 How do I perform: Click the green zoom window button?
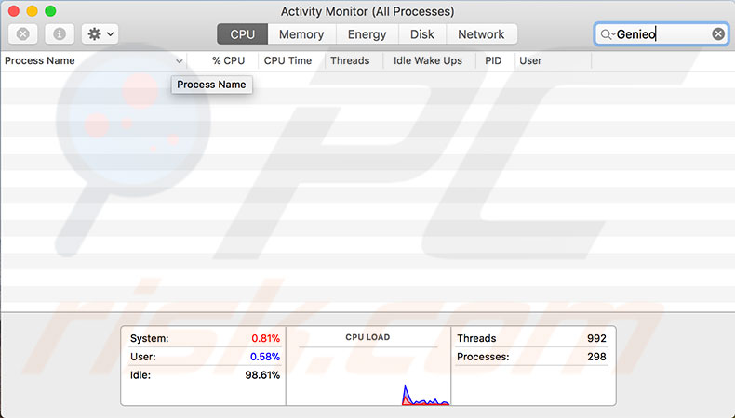tap(50, 11)
